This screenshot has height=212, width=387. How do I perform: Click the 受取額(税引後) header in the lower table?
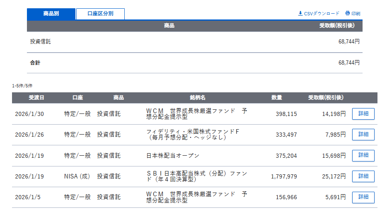(x=326, y=98)
